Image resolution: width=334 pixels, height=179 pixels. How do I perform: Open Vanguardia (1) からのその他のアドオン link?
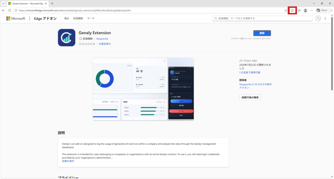coord(255,86)
